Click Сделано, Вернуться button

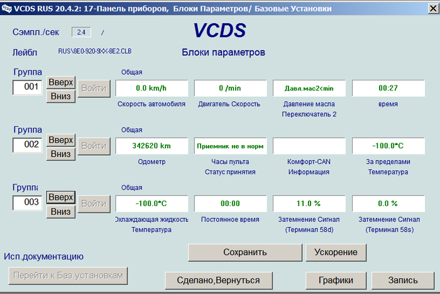point(219,280)
